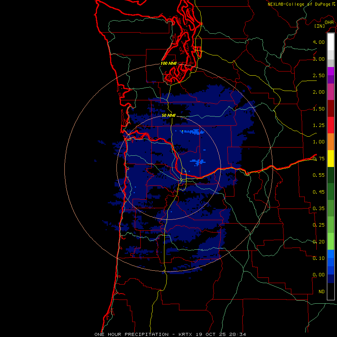This screenshot has height=337, width=337.
Task: Click the OHA product code label
Action: [329, 22]
